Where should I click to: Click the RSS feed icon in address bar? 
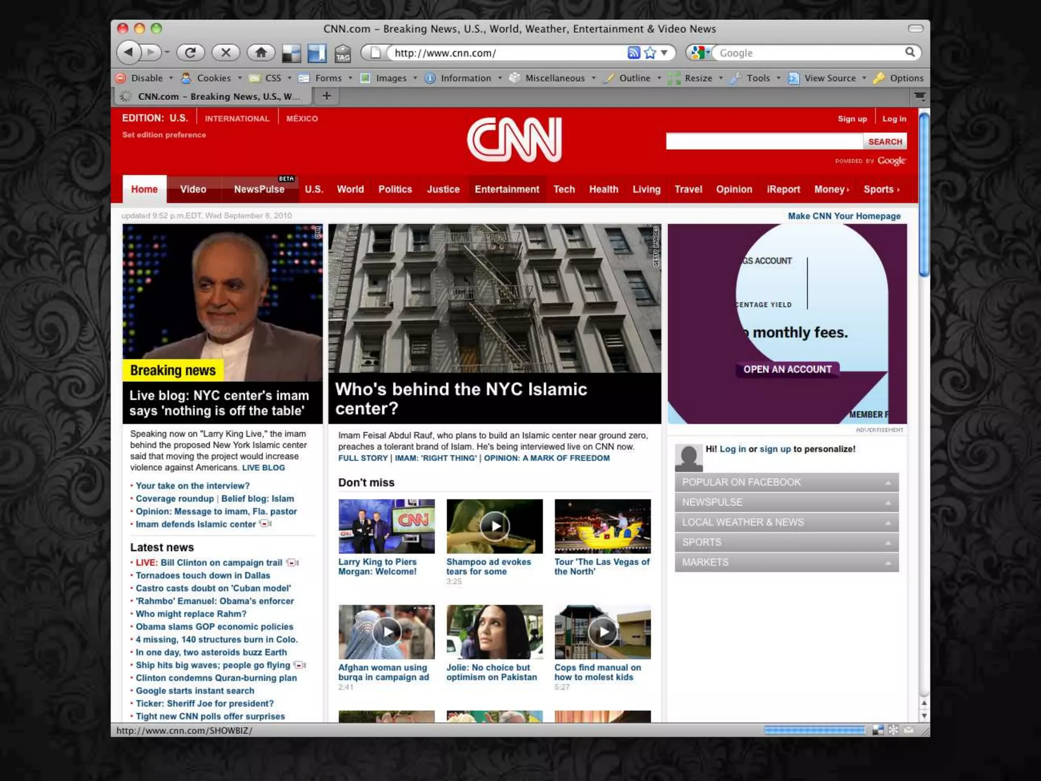[633, 53]
